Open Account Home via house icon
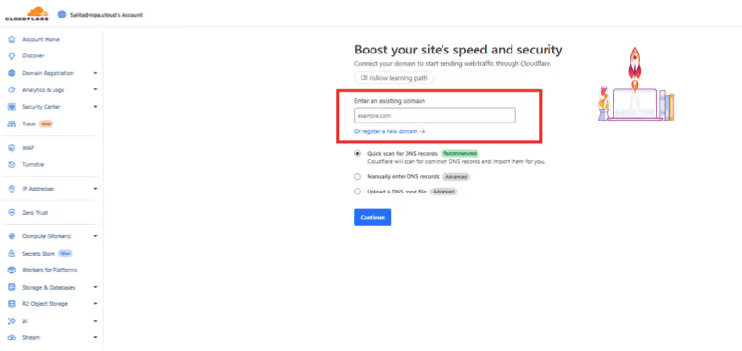Viewport: 742px width, 351px height. tap(12, 39)
